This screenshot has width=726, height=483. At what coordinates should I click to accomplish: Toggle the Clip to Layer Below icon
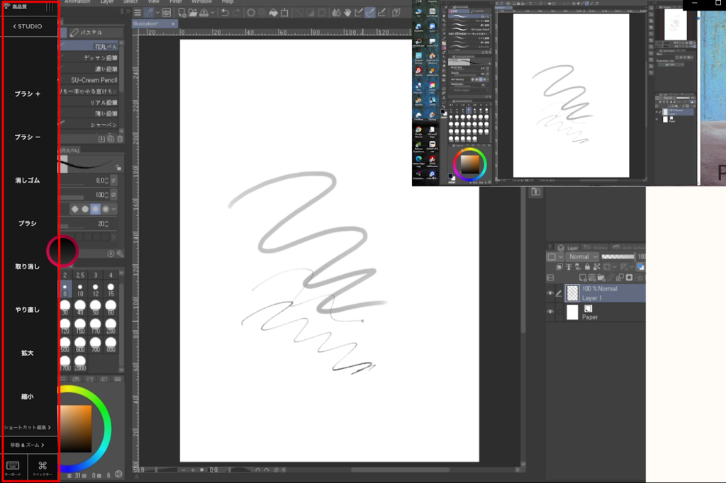[x=559, y=267]
